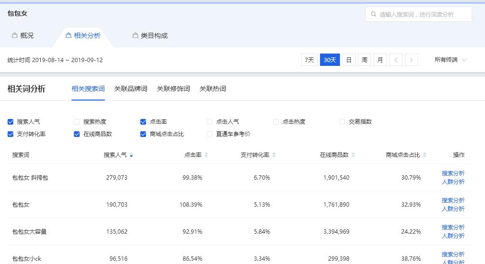Select the 7天 time range button
This screenshot has height=264, width=485.
click(x=309, y=60)
